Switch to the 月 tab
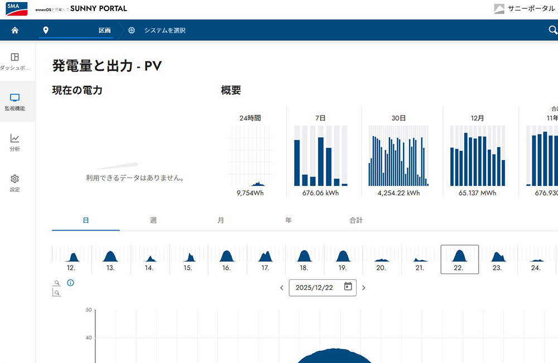 [x=221, y=221]
